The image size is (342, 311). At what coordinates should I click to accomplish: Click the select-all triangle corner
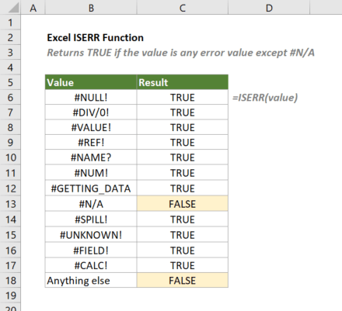tap(10, 8)
